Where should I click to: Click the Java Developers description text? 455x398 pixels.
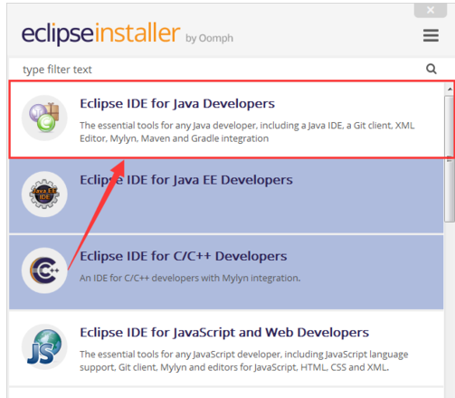tap(247, 132)
